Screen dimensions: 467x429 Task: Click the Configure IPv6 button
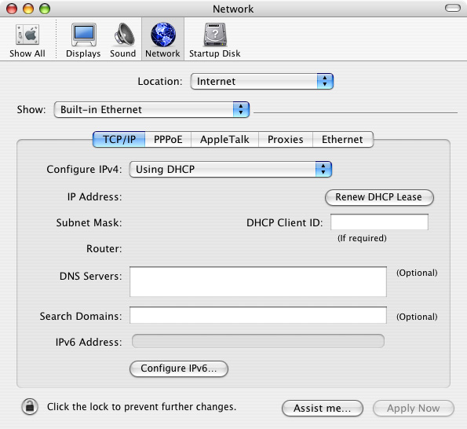tap(179, 368)
